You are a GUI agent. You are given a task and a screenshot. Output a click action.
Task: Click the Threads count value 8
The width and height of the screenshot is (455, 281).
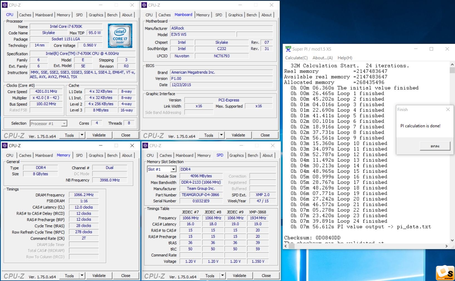(129, 123)
